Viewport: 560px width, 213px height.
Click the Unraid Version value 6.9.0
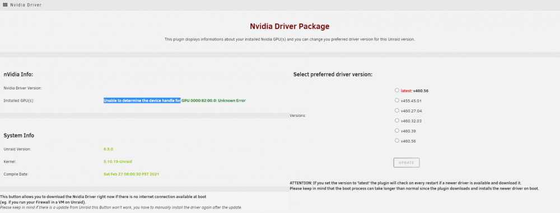pos(108,149)
